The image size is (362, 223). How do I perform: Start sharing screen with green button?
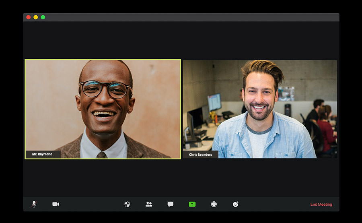[x=192, y=204]
